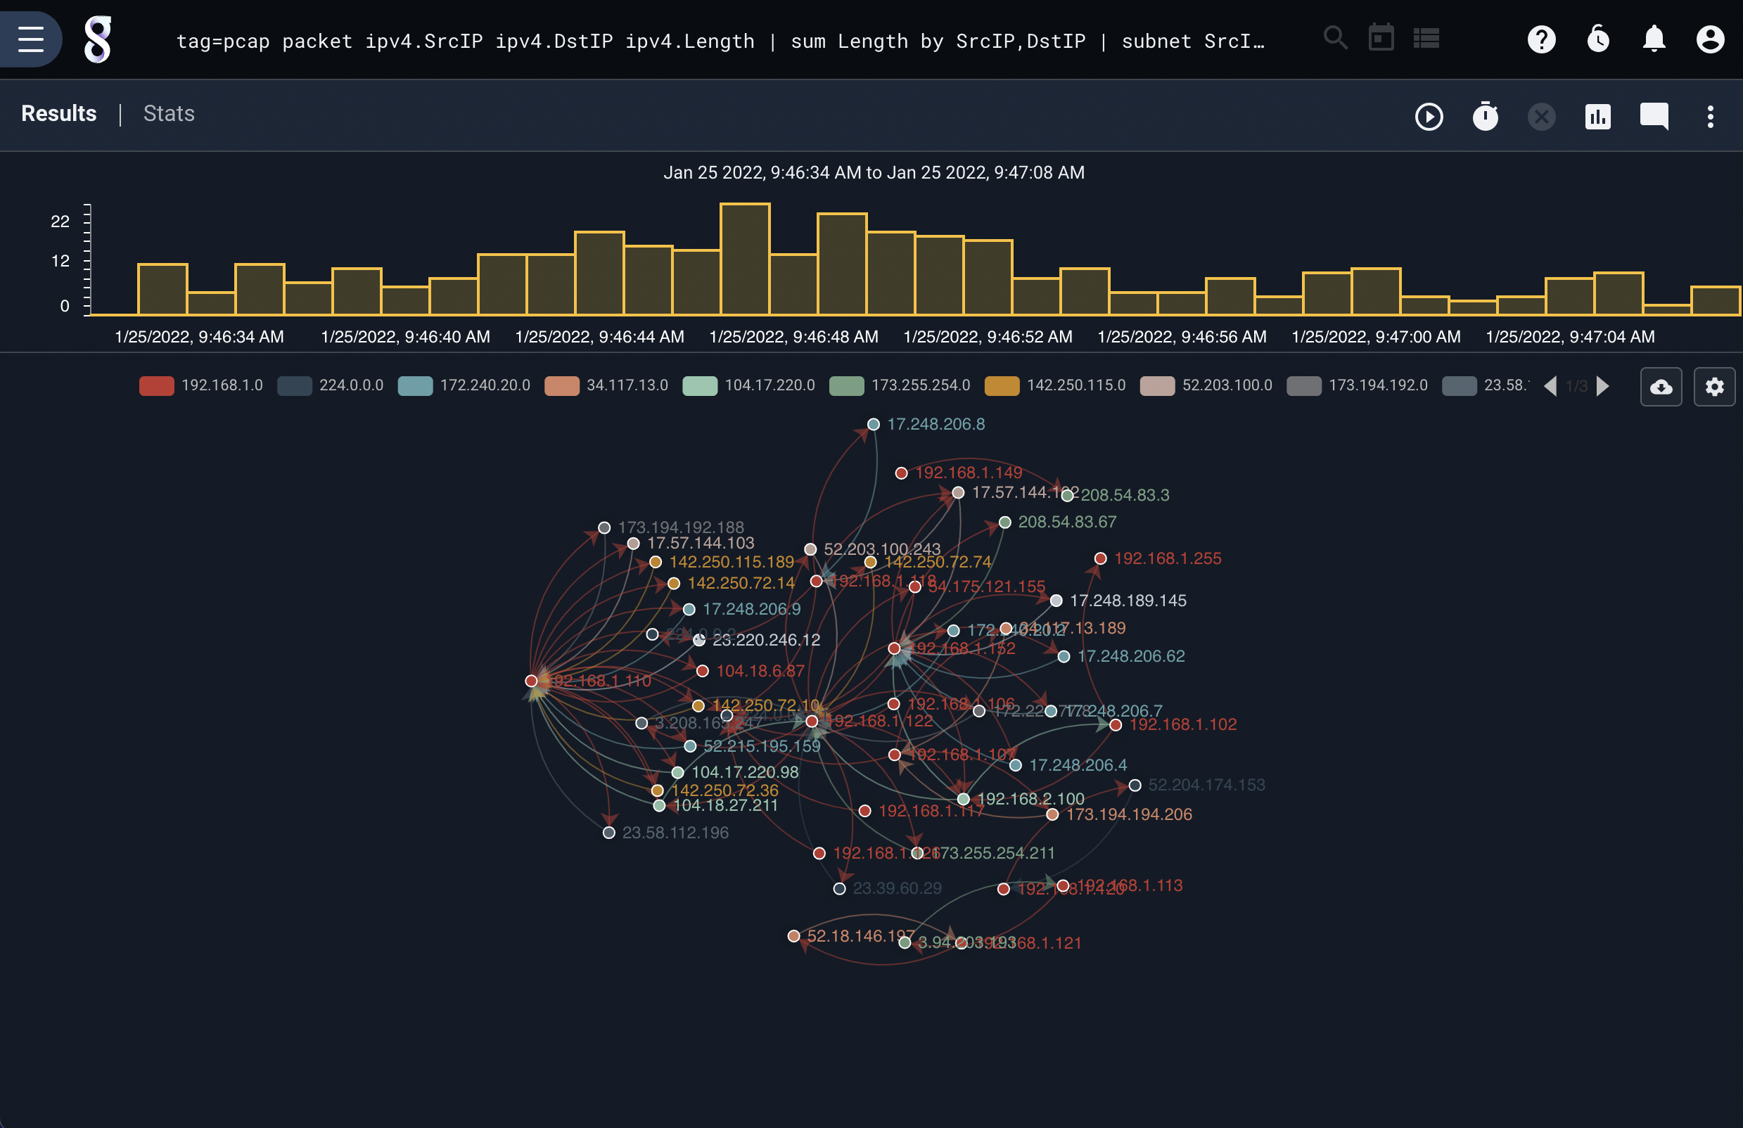The width and height of the screenshot is (1743, 1128).
Task: Open the help question mark icon
Action: point(1541,39)
